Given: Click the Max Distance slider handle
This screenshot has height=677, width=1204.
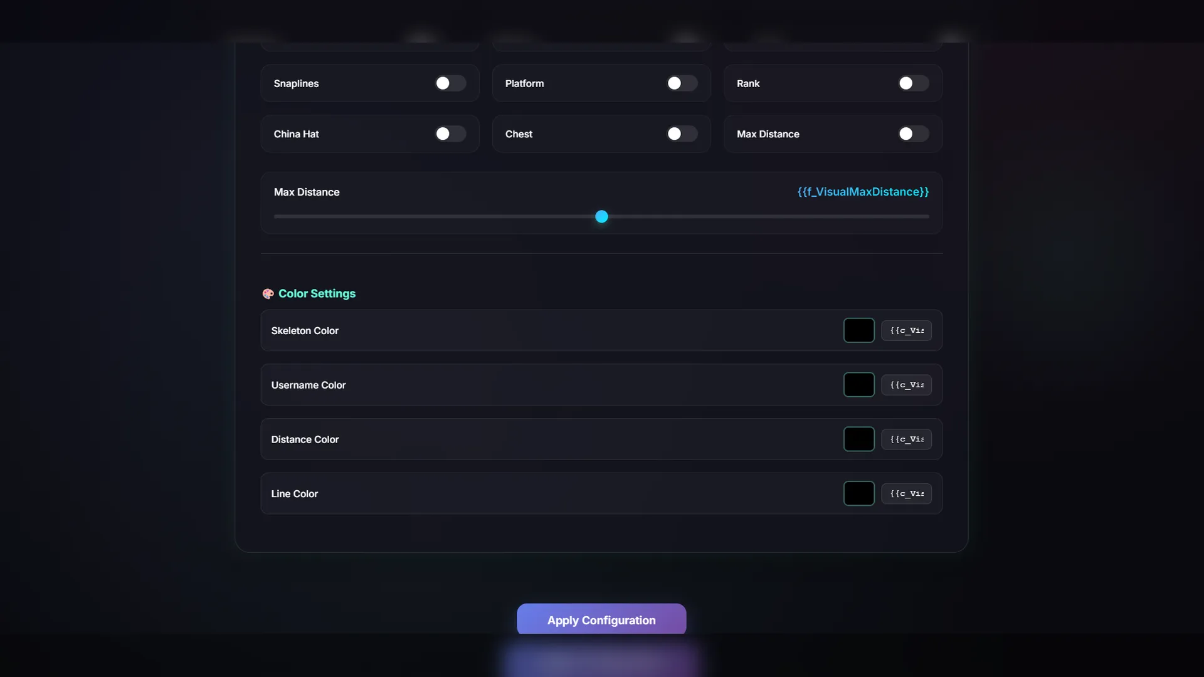Looking at the screenshot, I should point(601,217).
